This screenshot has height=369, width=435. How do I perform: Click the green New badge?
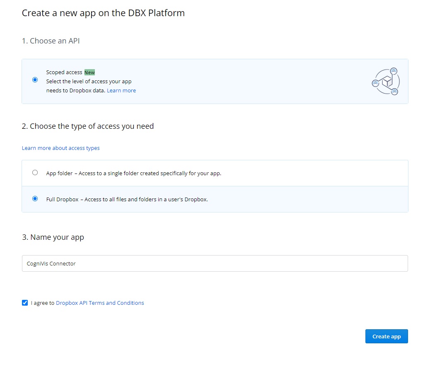89,72
